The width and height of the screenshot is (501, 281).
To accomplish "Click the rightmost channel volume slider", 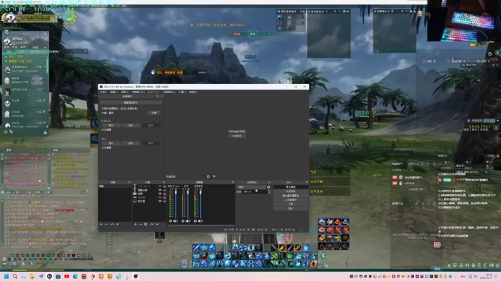I will click(200, 205).
